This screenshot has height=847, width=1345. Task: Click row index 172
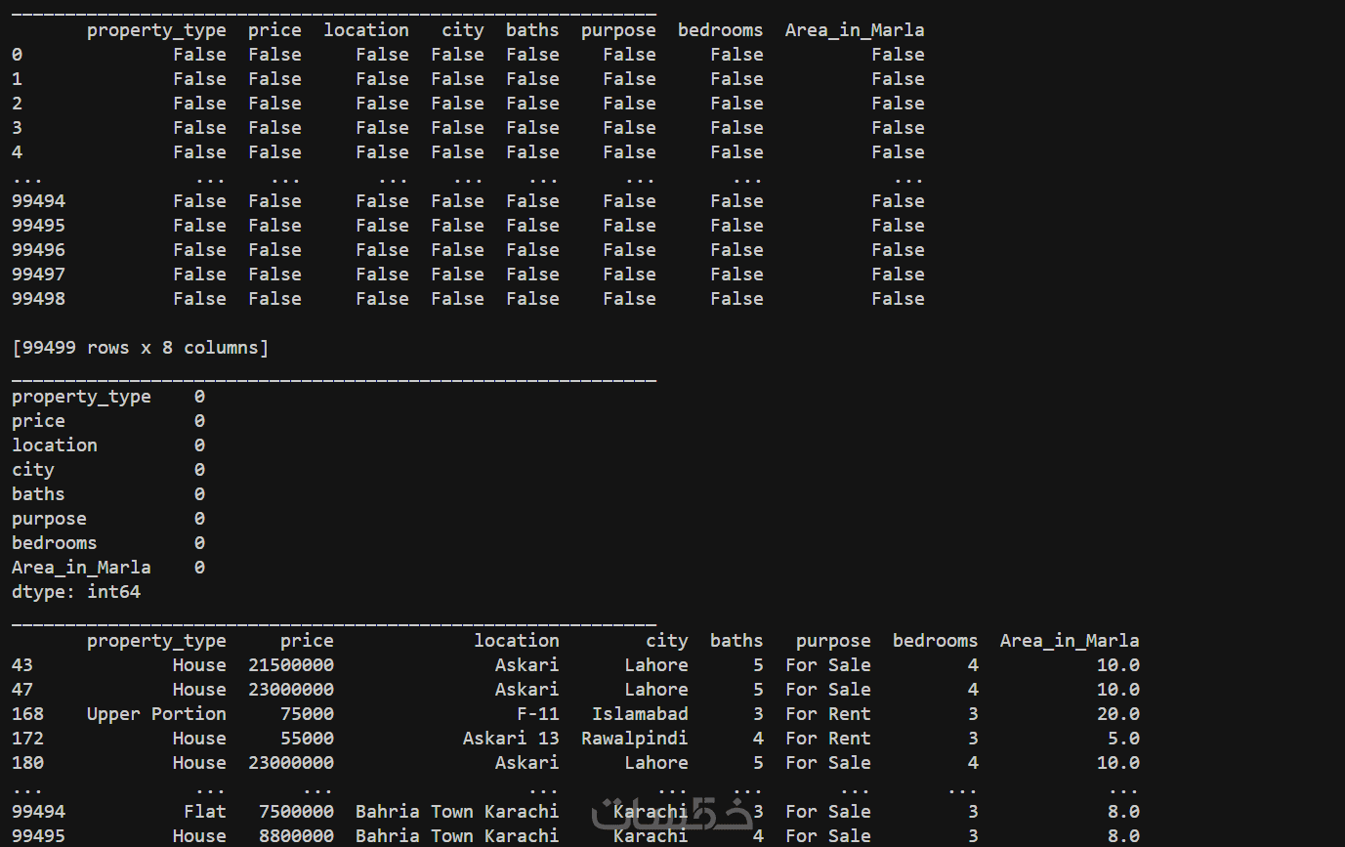pos(27,739)
